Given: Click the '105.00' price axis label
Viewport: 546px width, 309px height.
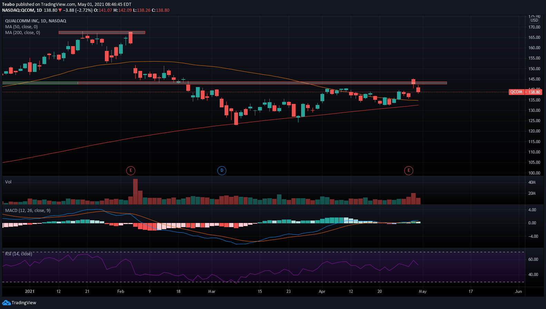Looking at the screenshot, I should (534, 162).
